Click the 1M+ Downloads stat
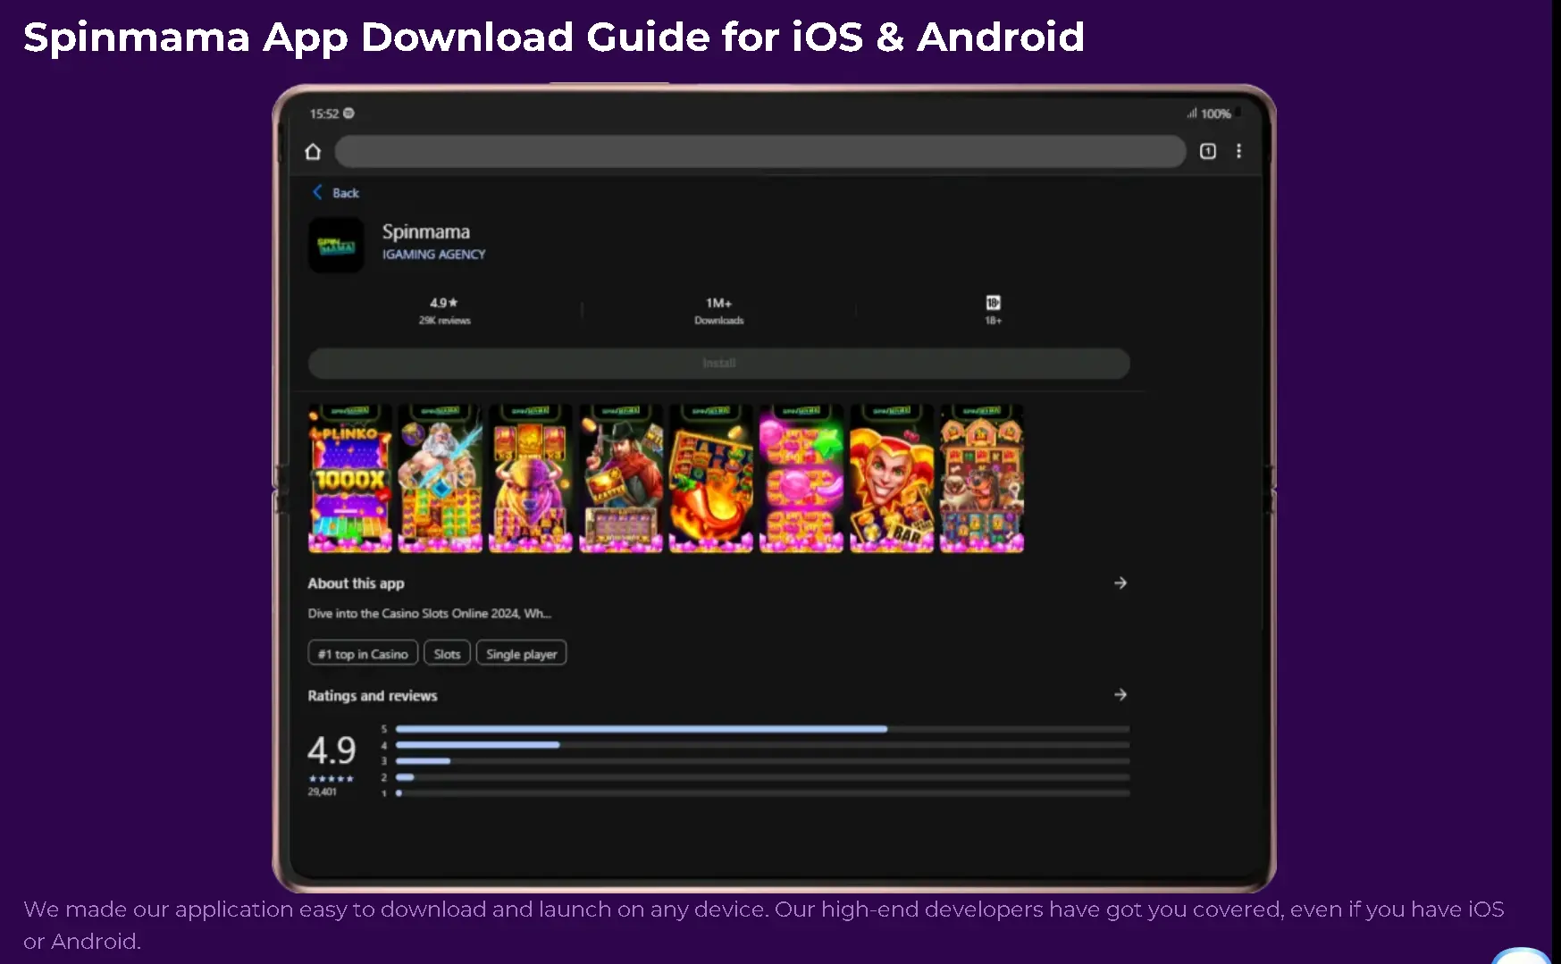Viewport: 1561px width, 964px height. pyautogui.click(x=719, y=311)
